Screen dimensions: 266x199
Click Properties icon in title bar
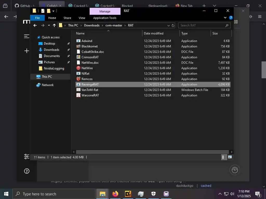click(x=43, y=11)
